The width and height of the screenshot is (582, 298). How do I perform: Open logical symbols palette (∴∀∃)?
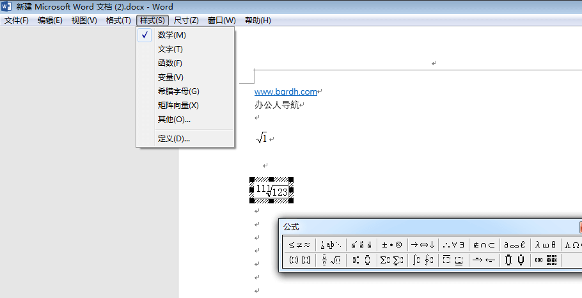(x=453, y=245)
